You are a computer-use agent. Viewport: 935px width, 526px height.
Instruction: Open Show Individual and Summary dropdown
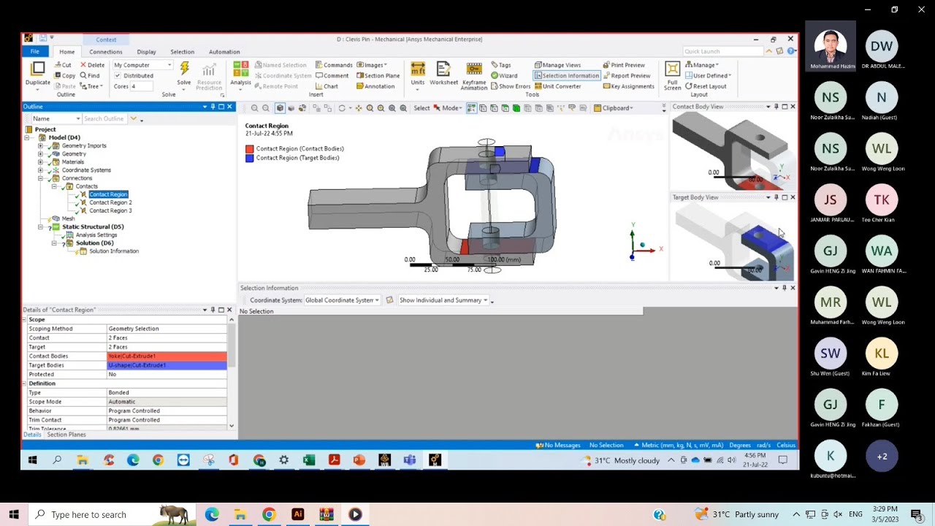[443, 300]
